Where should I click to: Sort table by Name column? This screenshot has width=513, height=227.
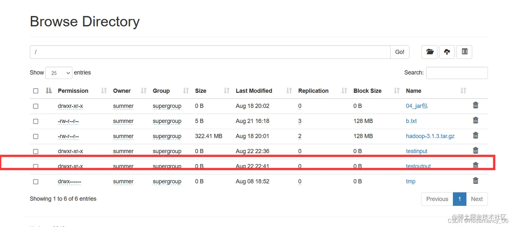point(463,90)
